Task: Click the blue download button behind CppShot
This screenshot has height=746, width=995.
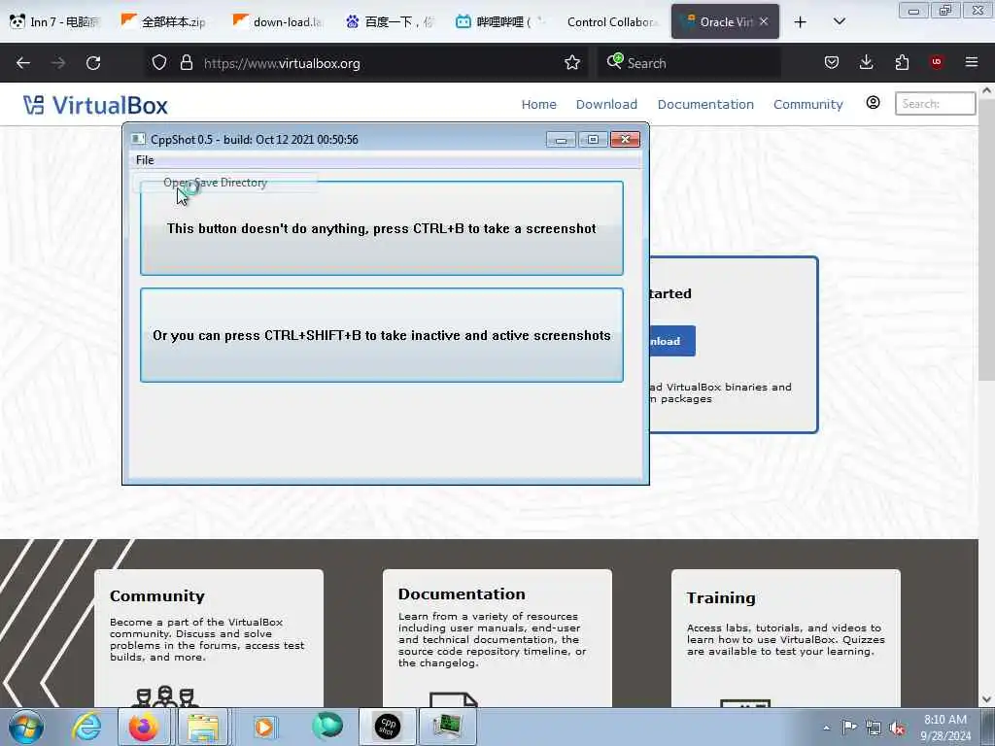Action: click(672, 341)
